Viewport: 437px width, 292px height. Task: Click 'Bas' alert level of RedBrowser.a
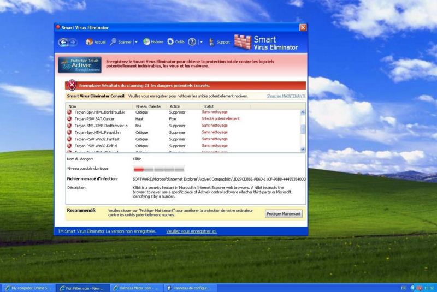[139, 126]
